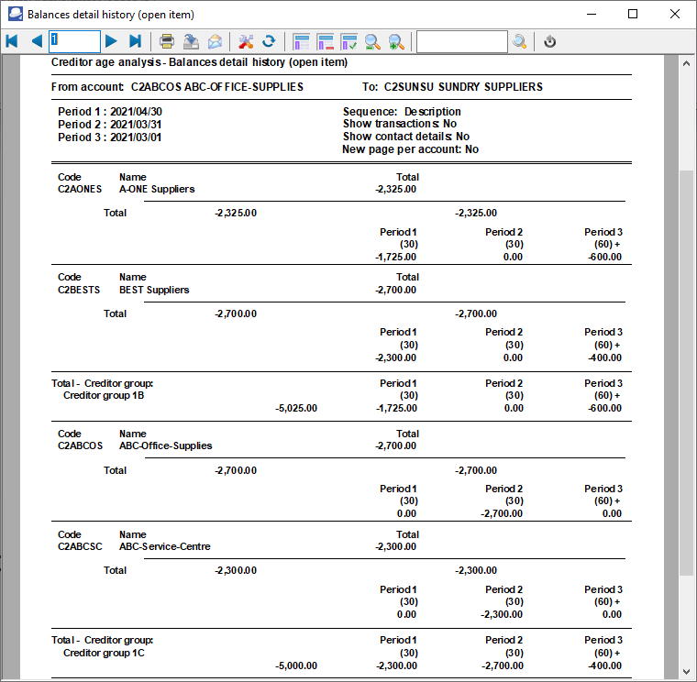
Task: Click the first layout view icon
Action: 301,41
